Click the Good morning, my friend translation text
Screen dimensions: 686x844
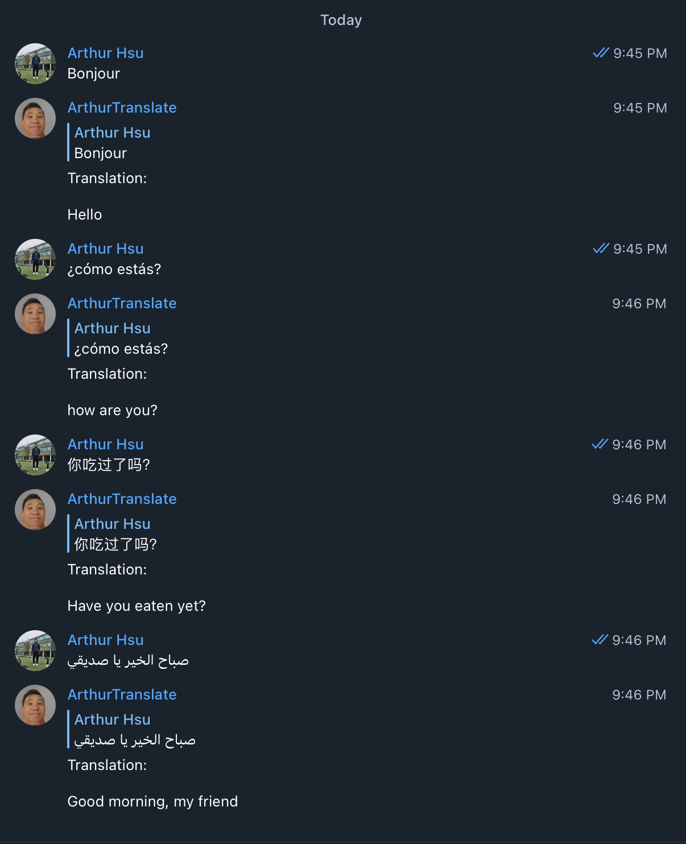(152, 801)
